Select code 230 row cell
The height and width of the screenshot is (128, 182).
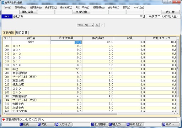(7, 89)
